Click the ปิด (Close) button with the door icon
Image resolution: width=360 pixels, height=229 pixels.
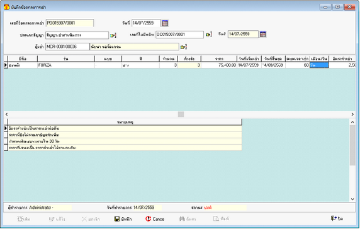click(337, 218)
